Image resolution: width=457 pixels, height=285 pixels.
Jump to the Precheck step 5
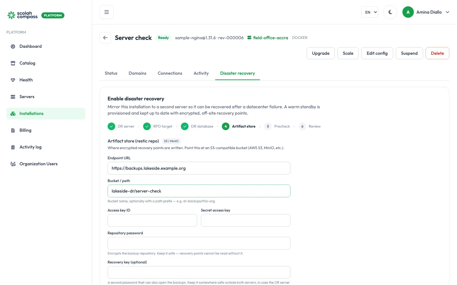point(277,126)
